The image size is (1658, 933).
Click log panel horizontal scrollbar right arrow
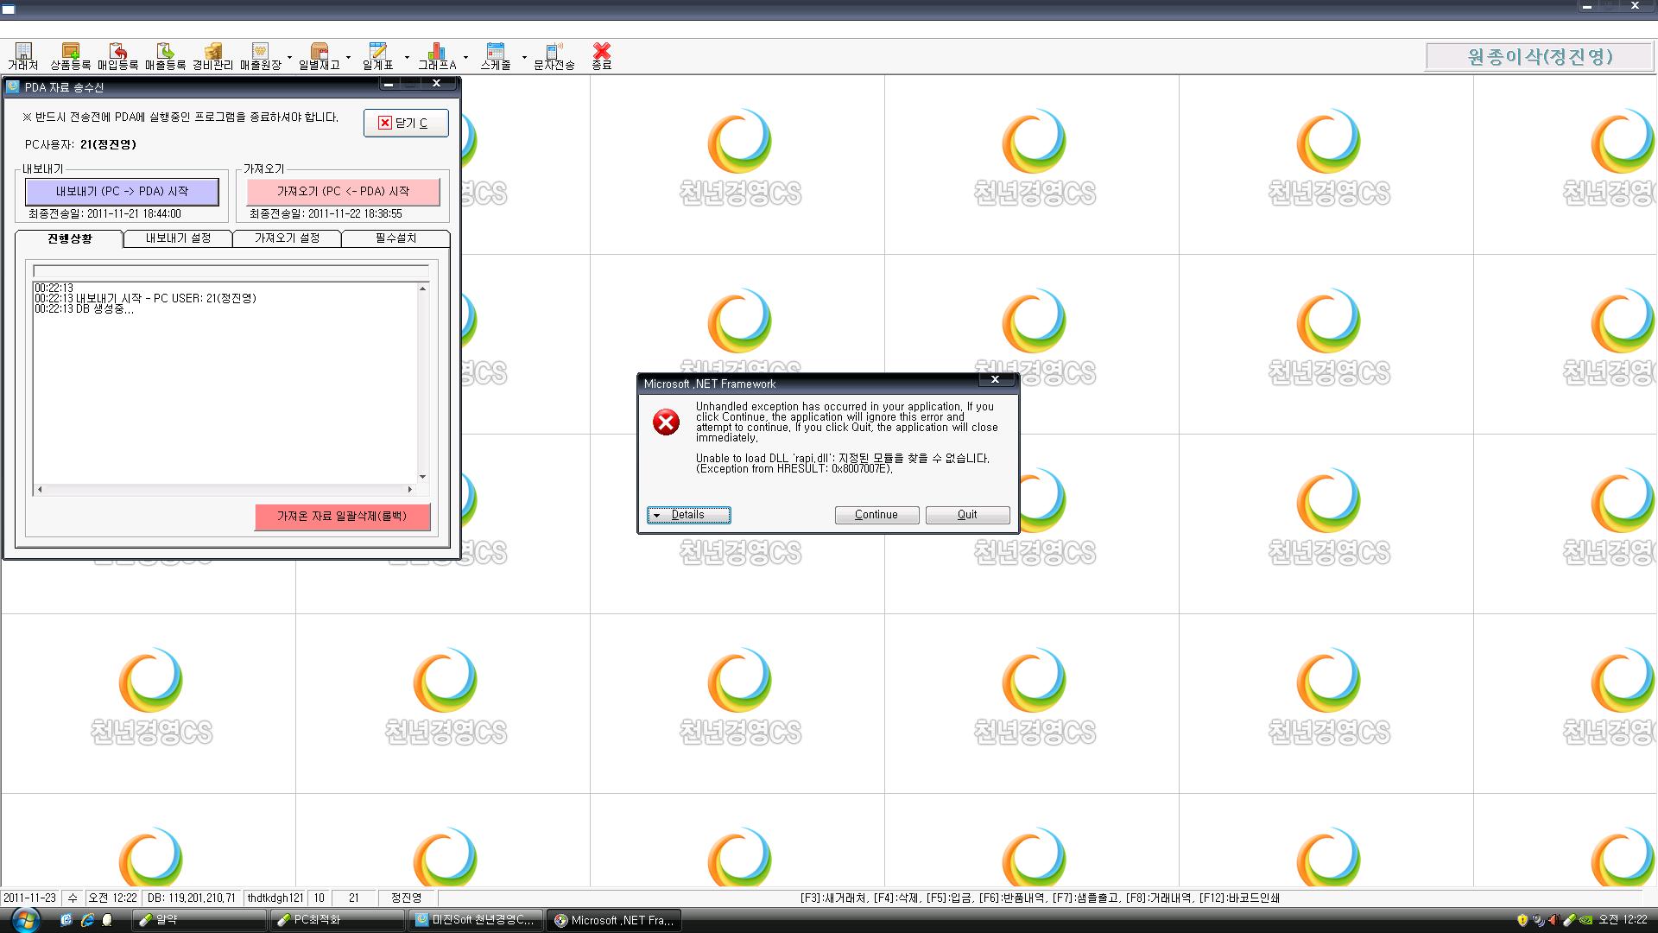click(410, 489)
